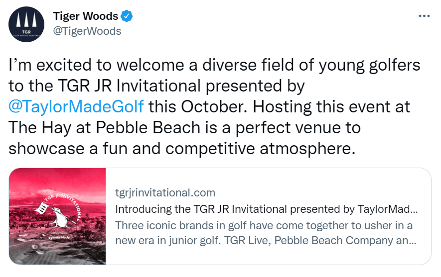The width and height of the screenshot is (441, 277).
Task: Click "The Hay at Pebble Beach" tweet text
Action: 104,128
